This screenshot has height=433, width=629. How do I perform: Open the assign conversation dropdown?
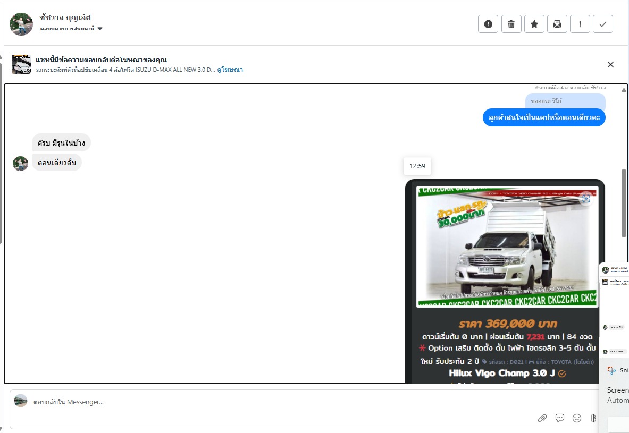[71, 29]
